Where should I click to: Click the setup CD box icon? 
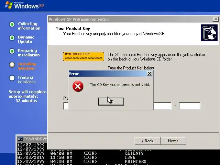pos(209,33)
